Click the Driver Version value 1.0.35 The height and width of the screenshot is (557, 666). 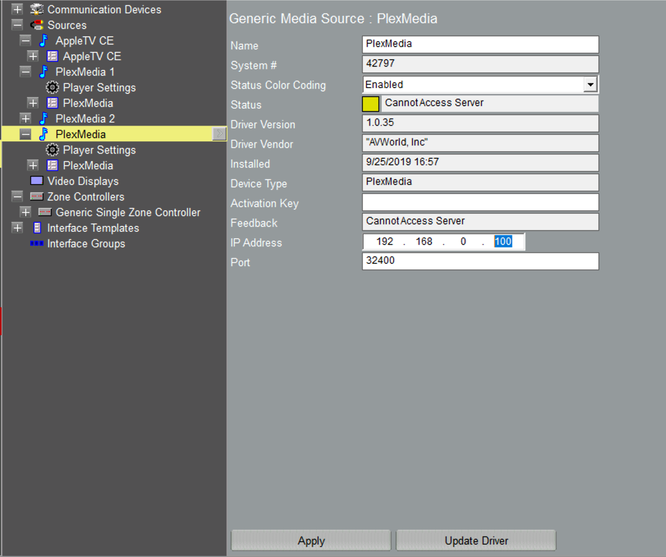tap(480, 123)
